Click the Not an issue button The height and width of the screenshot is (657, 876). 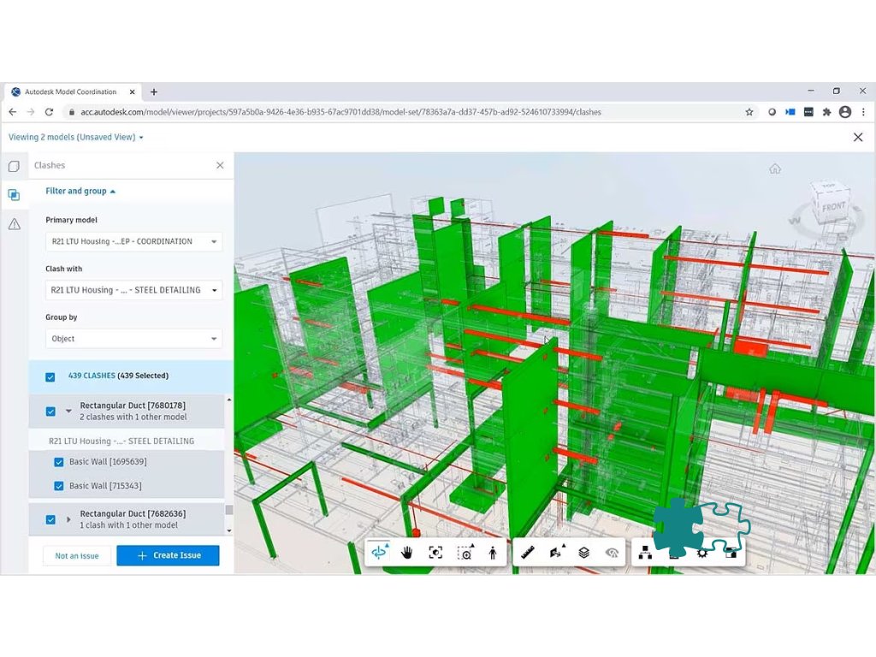coord(77,556)
